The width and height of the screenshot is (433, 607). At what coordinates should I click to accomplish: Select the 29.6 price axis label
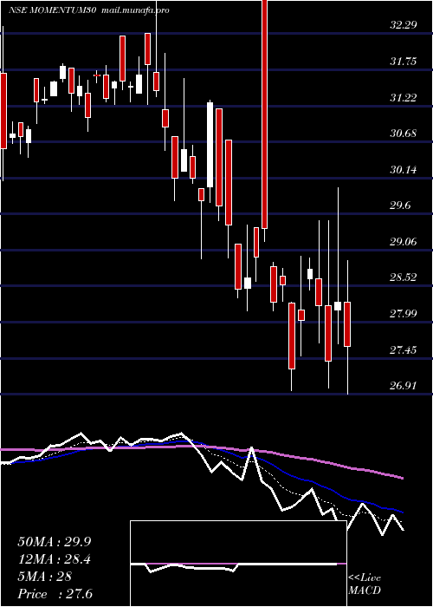[400, 206]
